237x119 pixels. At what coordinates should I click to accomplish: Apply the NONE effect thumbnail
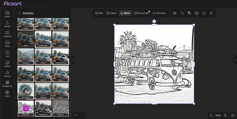[x=26, y=24]
